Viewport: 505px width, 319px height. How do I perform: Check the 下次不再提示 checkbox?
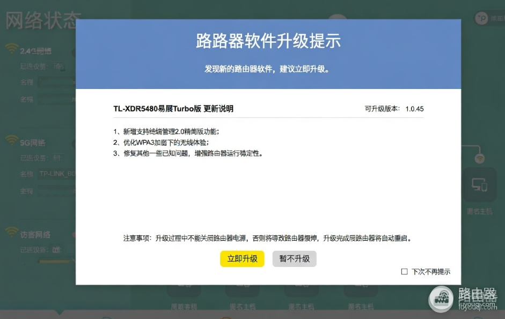coord(404,272)
